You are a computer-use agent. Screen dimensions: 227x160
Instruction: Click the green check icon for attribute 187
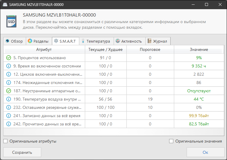click(x=8, y=91)
